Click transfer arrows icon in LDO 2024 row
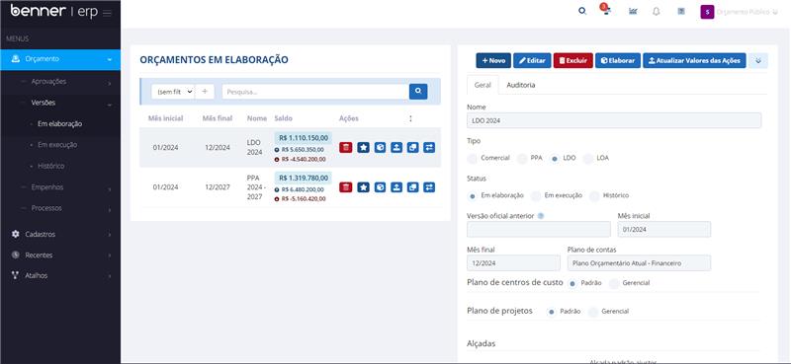This screenshot has height=364, width=791. click(x=429, y=148)
